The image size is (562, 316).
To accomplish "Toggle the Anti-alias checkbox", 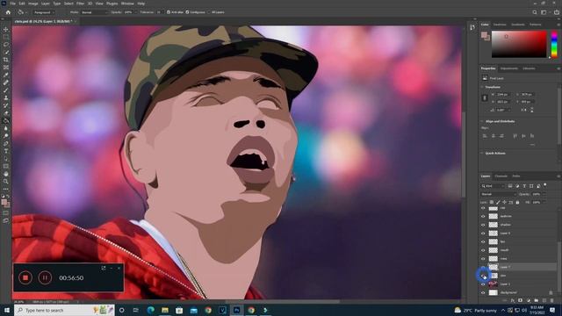I will (x=169, y=12).
